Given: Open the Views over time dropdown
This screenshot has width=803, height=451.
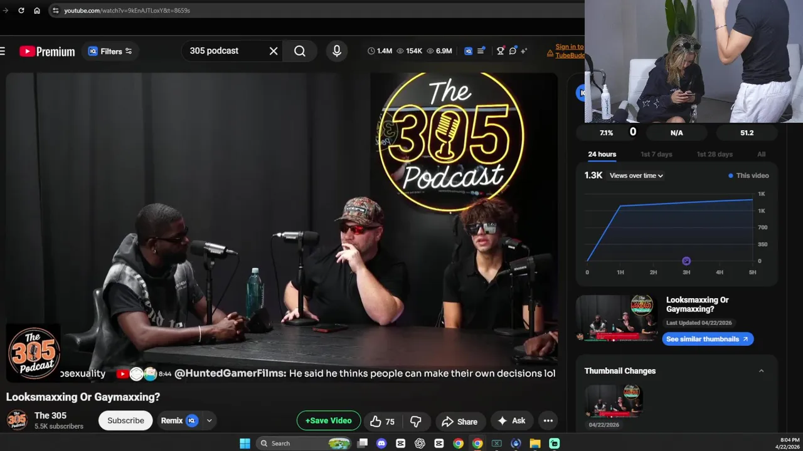Looking at the screenshot, I should pyautogui.click(x=636, y=175).
